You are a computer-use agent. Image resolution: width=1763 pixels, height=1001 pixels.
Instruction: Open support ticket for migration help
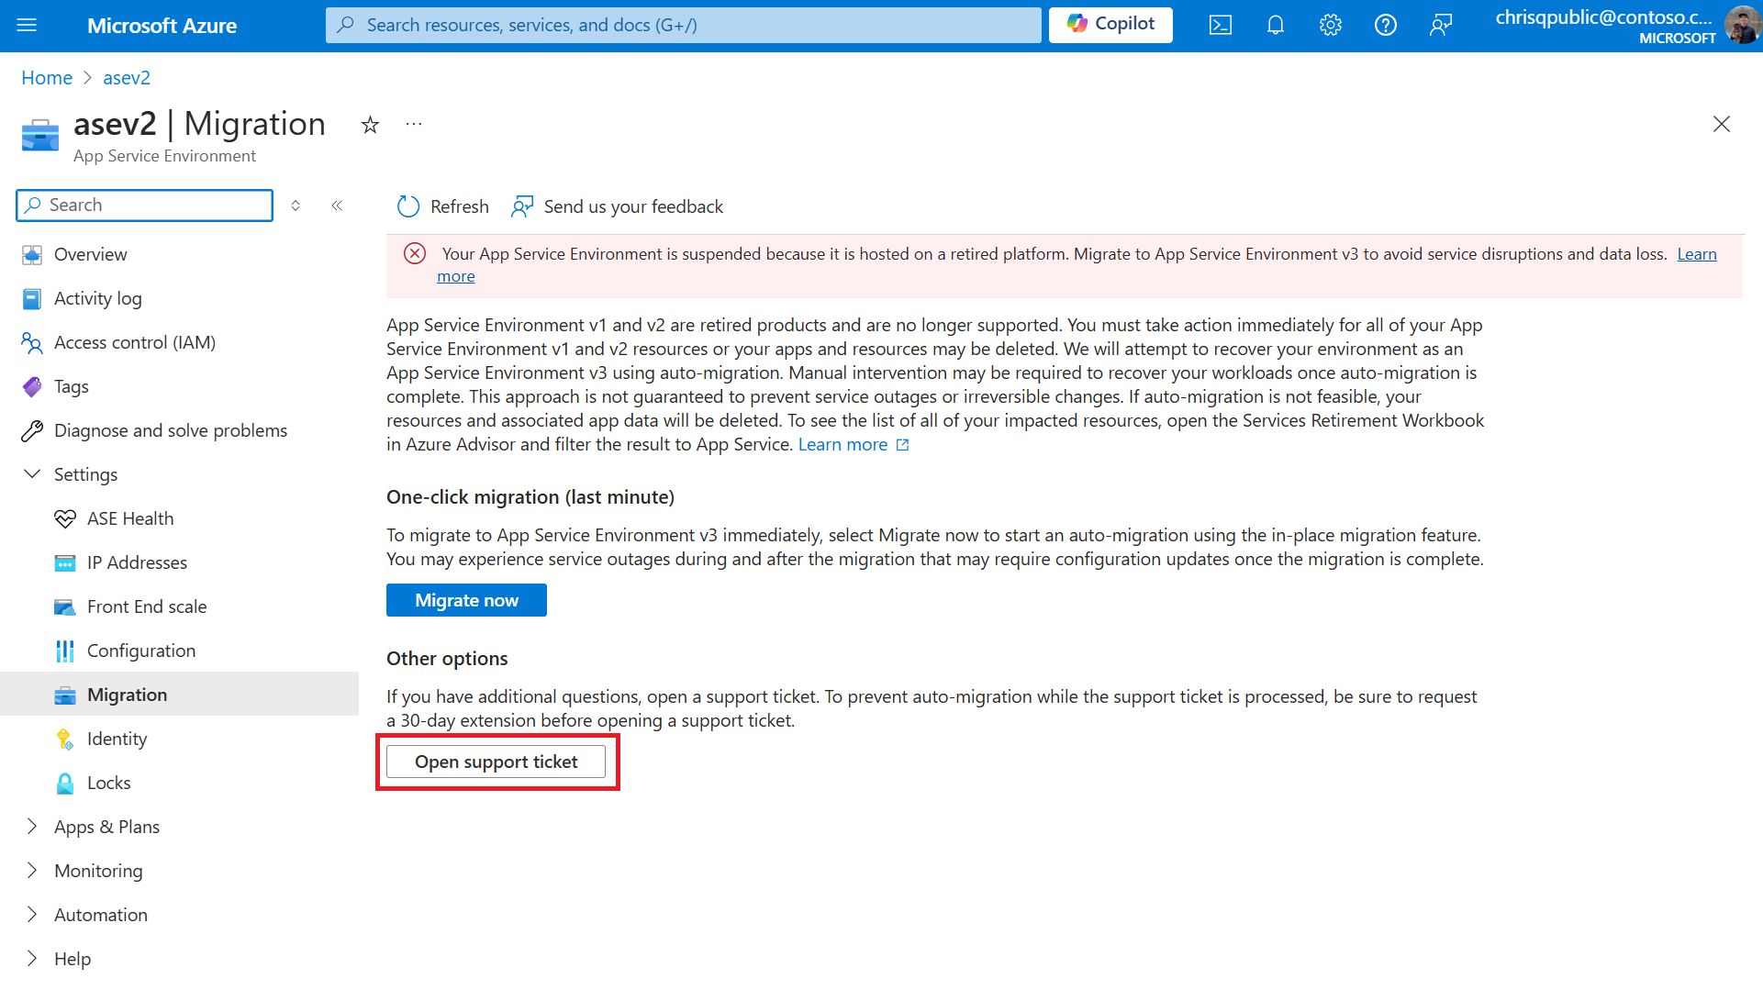(x=497, y=762)
